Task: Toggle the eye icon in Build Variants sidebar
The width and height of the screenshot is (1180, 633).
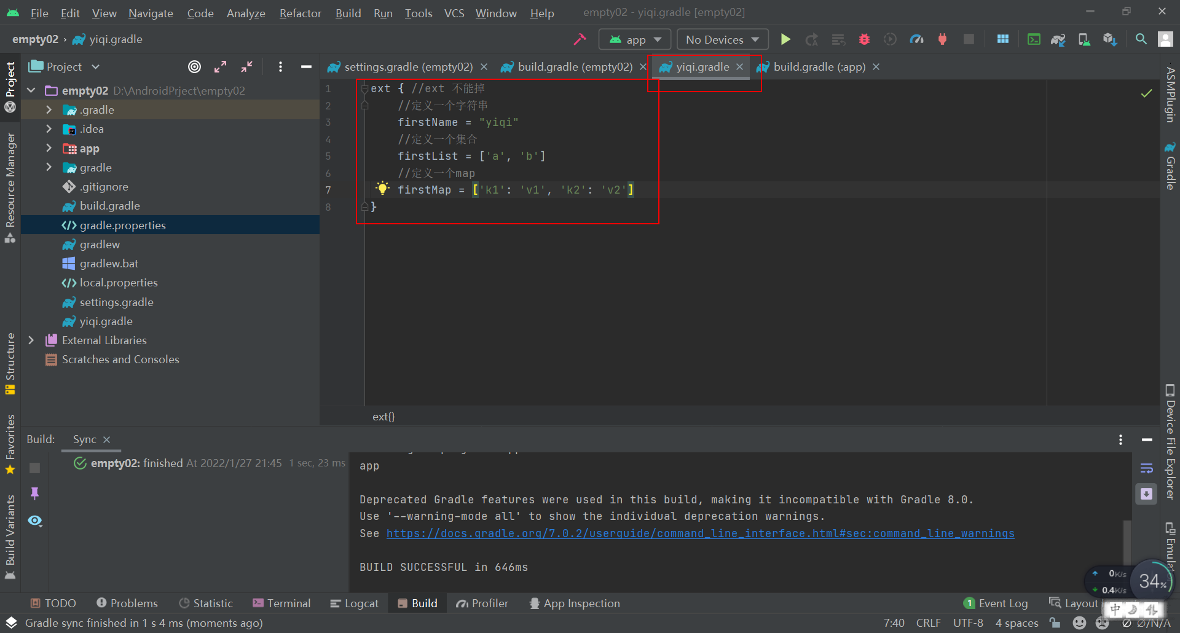Action: pos(35,521)
